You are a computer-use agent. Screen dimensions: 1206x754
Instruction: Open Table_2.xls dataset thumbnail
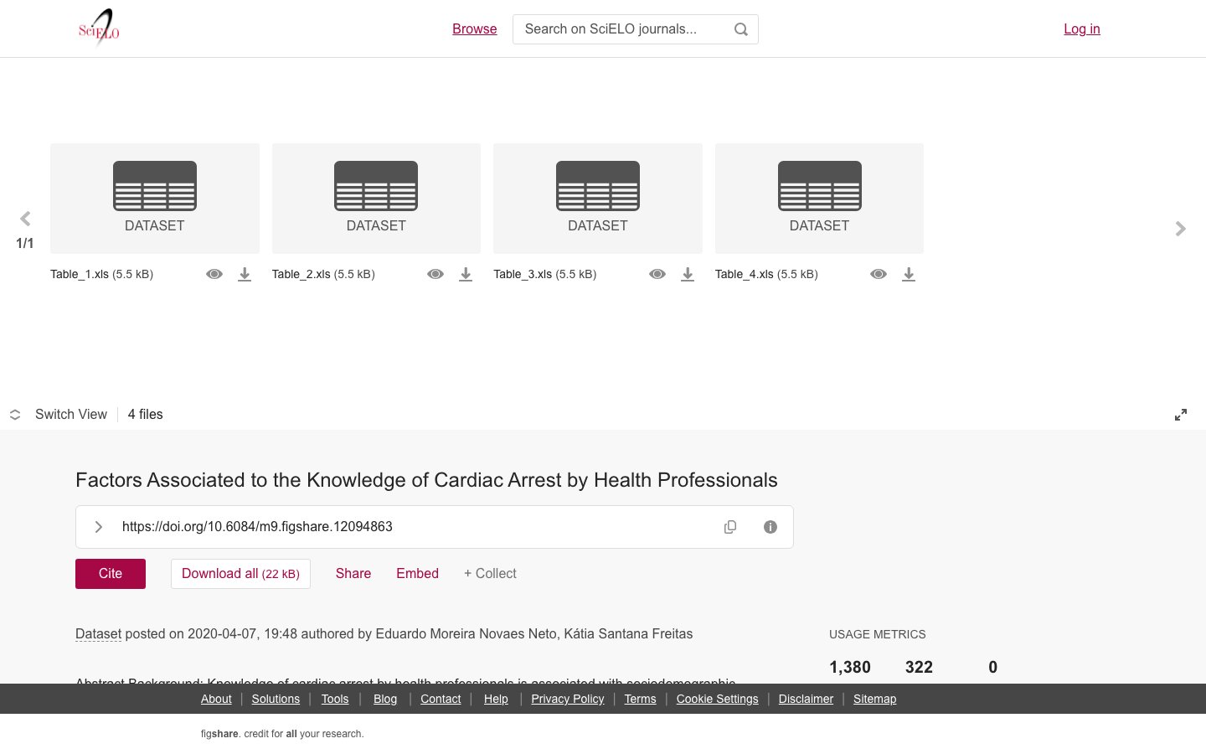[376, 199]
